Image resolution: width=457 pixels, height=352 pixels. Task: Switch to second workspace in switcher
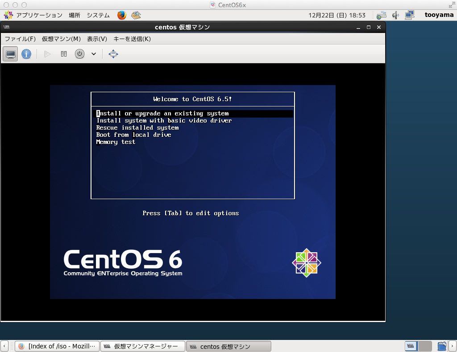coord(425,346)
